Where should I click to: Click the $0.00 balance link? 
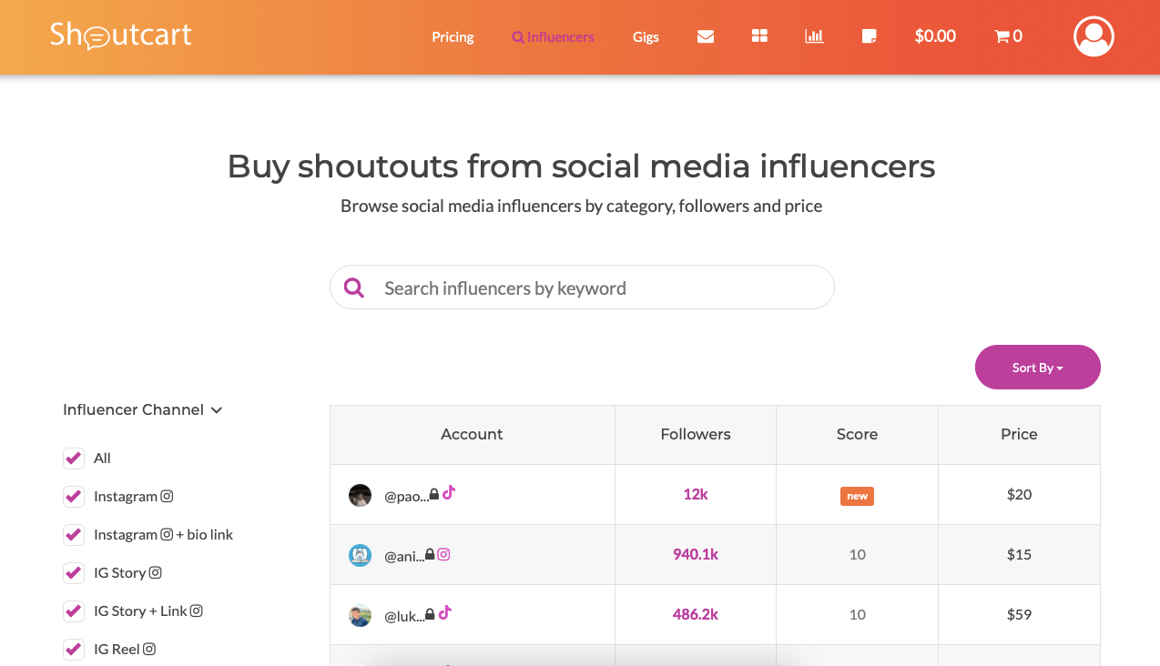935,36
